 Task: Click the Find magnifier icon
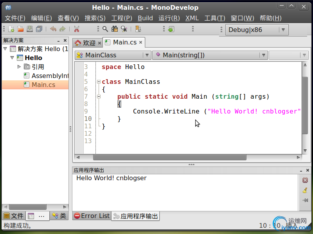(x=105, y=29)
